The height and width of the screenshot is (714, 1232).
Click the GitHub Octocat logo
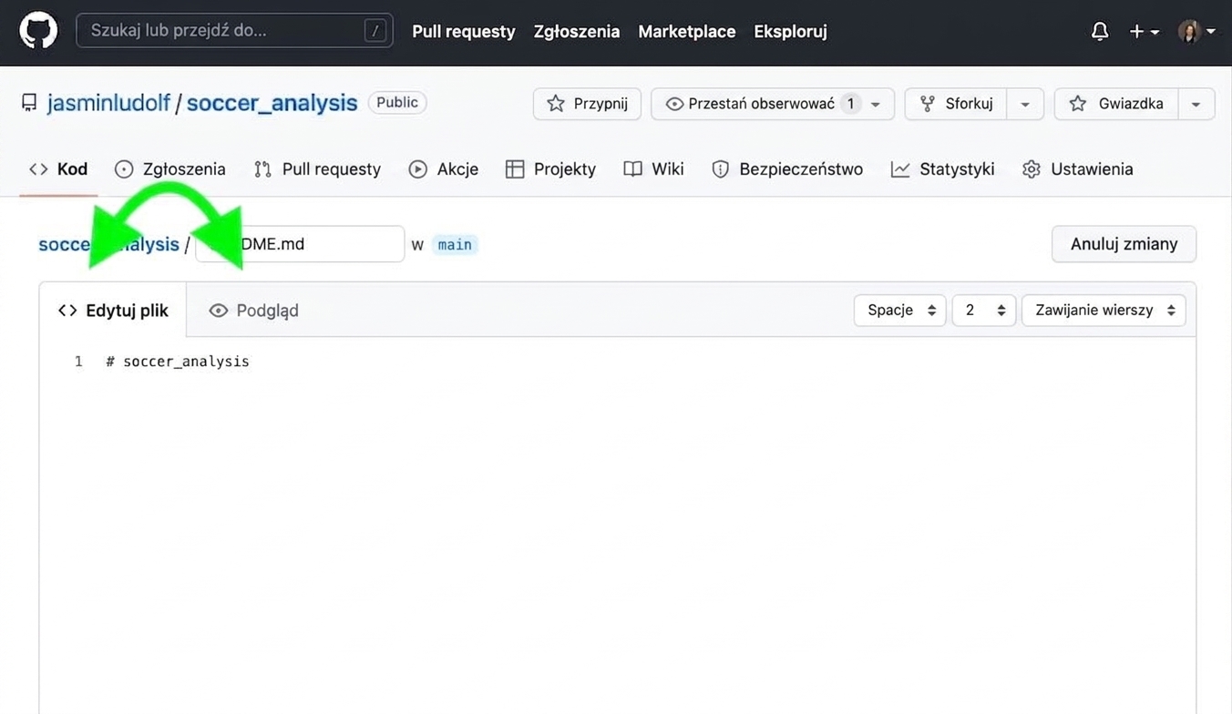coord(38,31)
